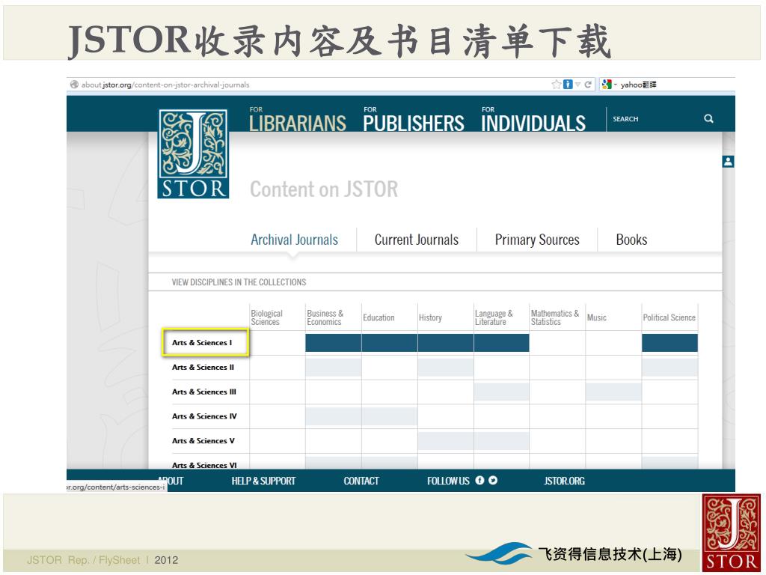Click the Political Science column header
The height and width of the screenshot is (575, 766).
[669, 317]
